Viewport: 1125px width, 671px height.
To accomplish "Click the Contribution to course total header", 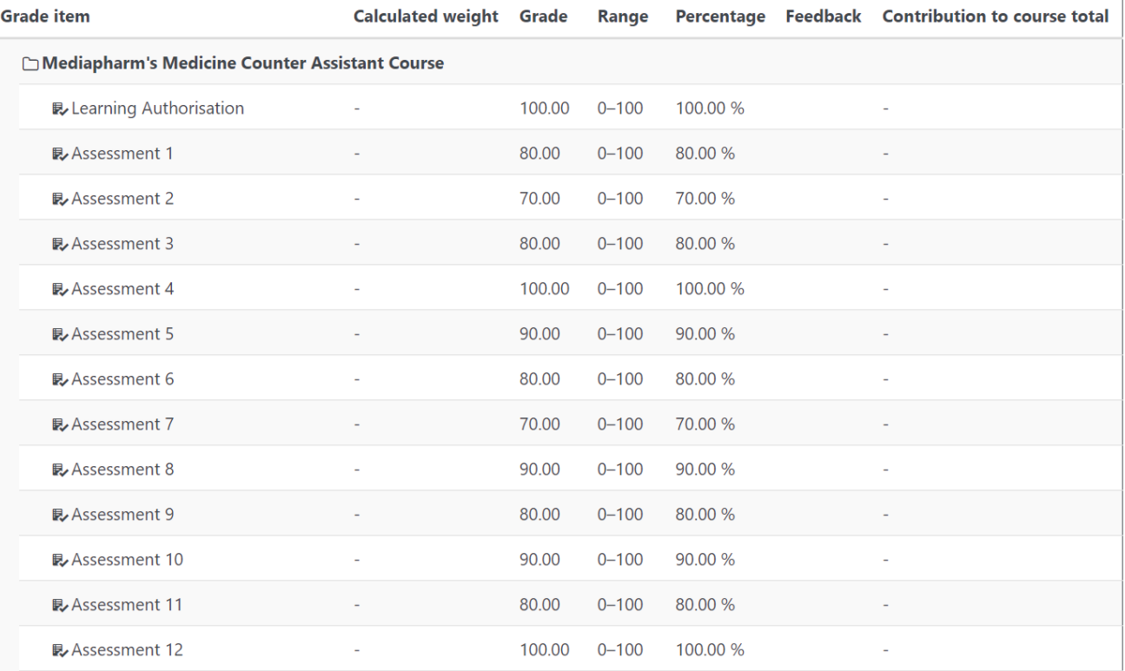I will tap(995, 16).
